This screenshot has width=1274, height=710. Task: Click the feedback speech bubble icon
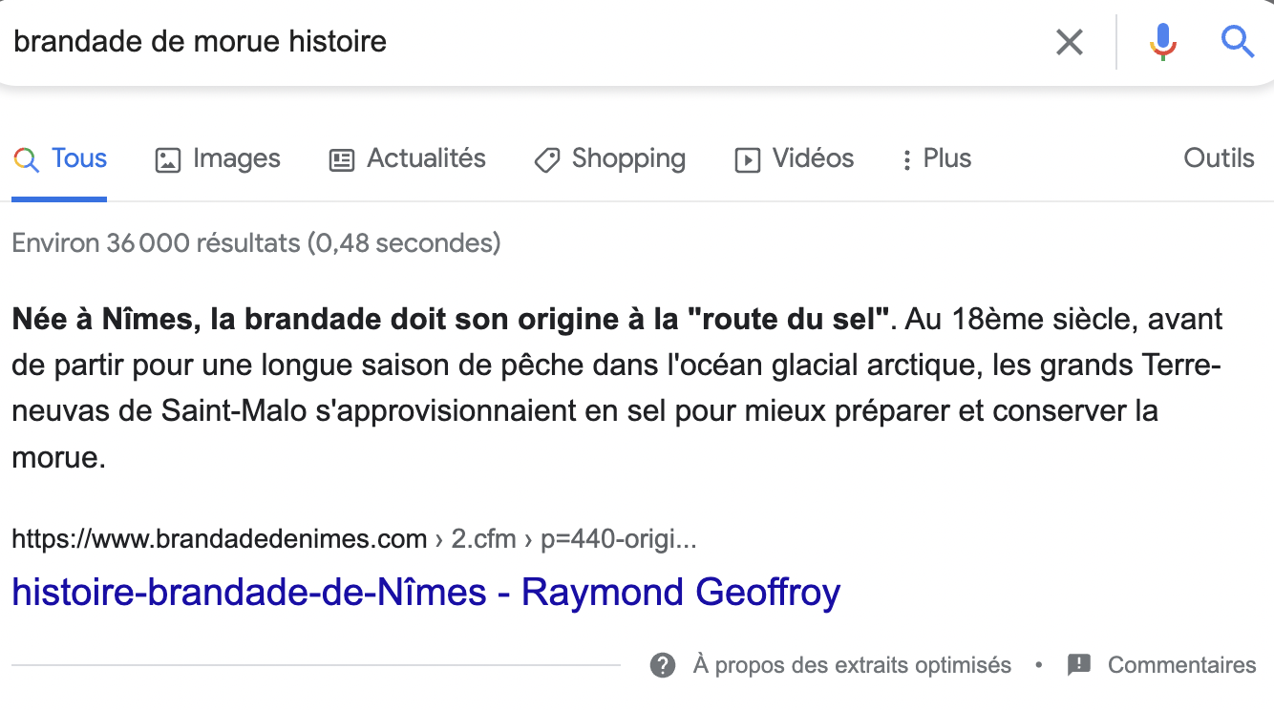coord(1079,665)
